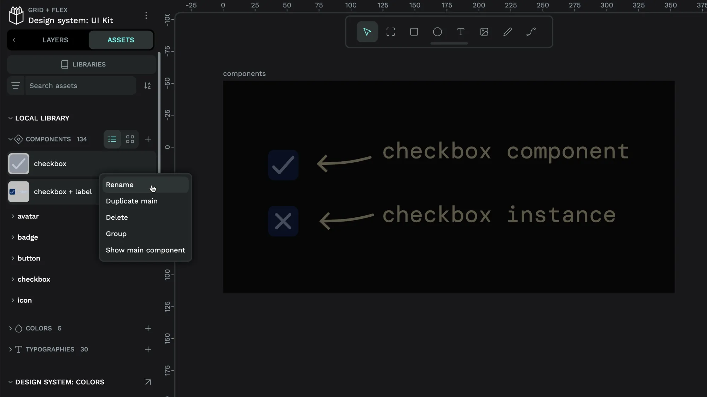Select the text tool

click(461, 32)
